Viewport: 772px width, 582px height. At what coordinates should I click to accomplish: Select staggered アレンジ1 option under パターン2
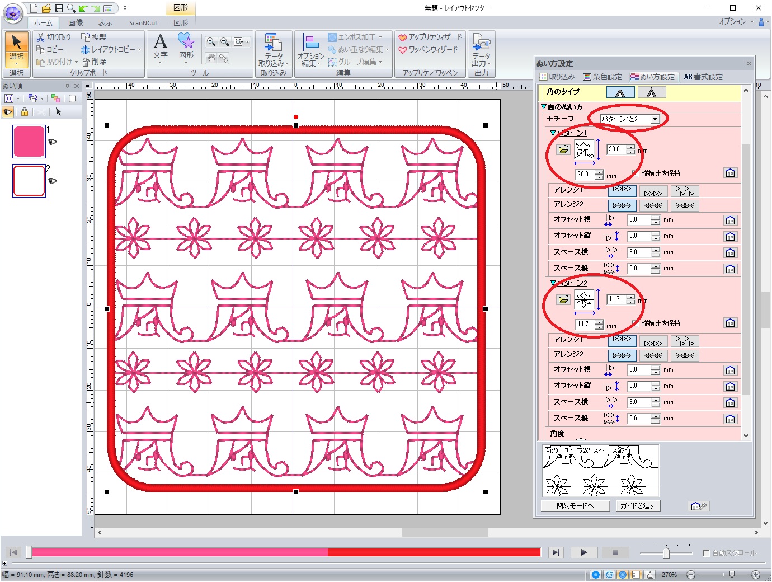click(685, 341)
